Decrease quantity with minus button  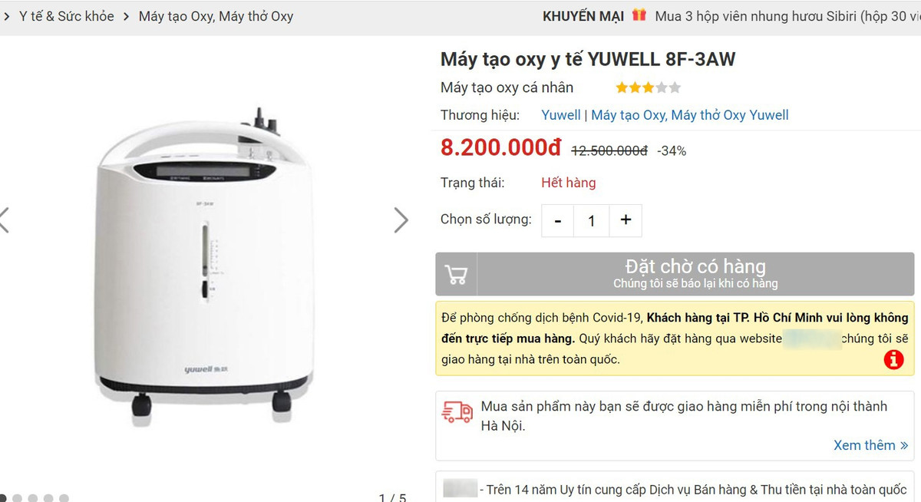pyautogui.click(x=558, y=220)
